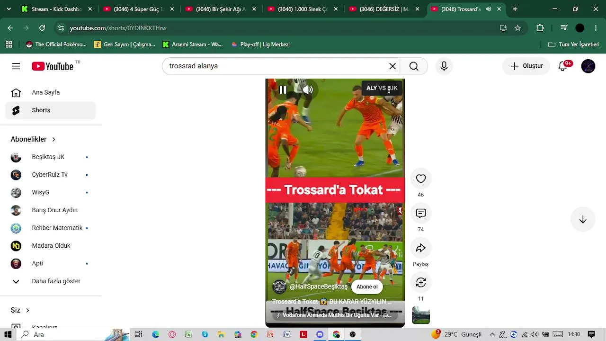Open Beşiktaş JK subscription channel

(x=51, y=157)
